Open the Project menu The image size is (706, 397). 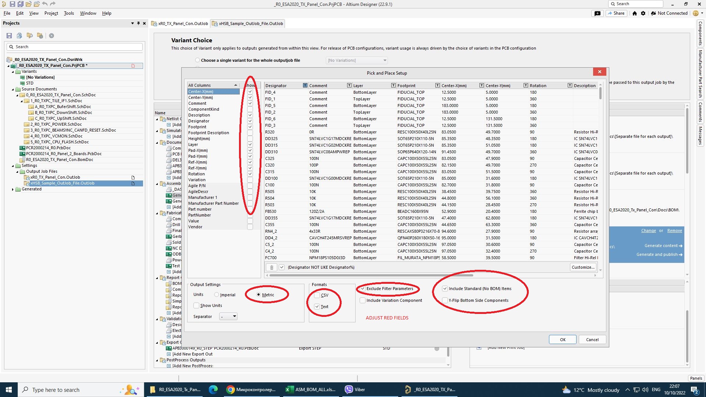click(x=51, y=13)
